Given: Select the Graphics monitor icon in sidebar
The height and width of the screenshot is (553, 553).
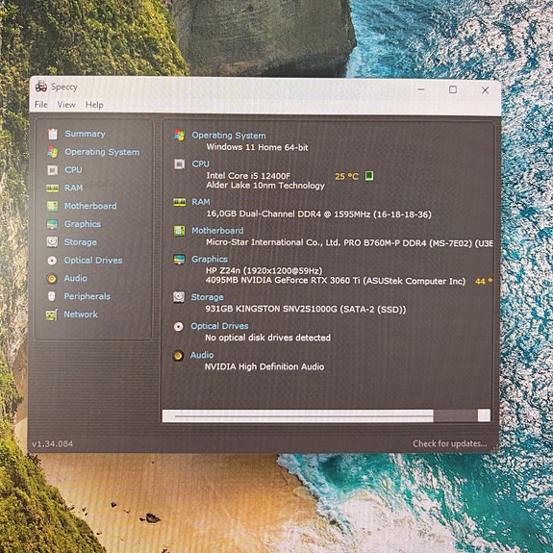Looking at the screenshot, I should click(x=52, y=224).
